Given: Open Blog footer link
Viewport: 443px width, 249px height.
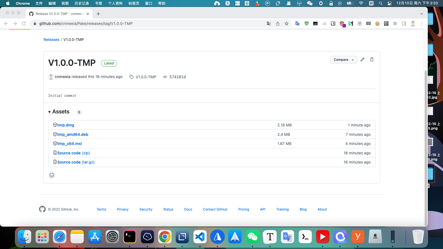Looking at the screenshot, I should tap(303, 209).
